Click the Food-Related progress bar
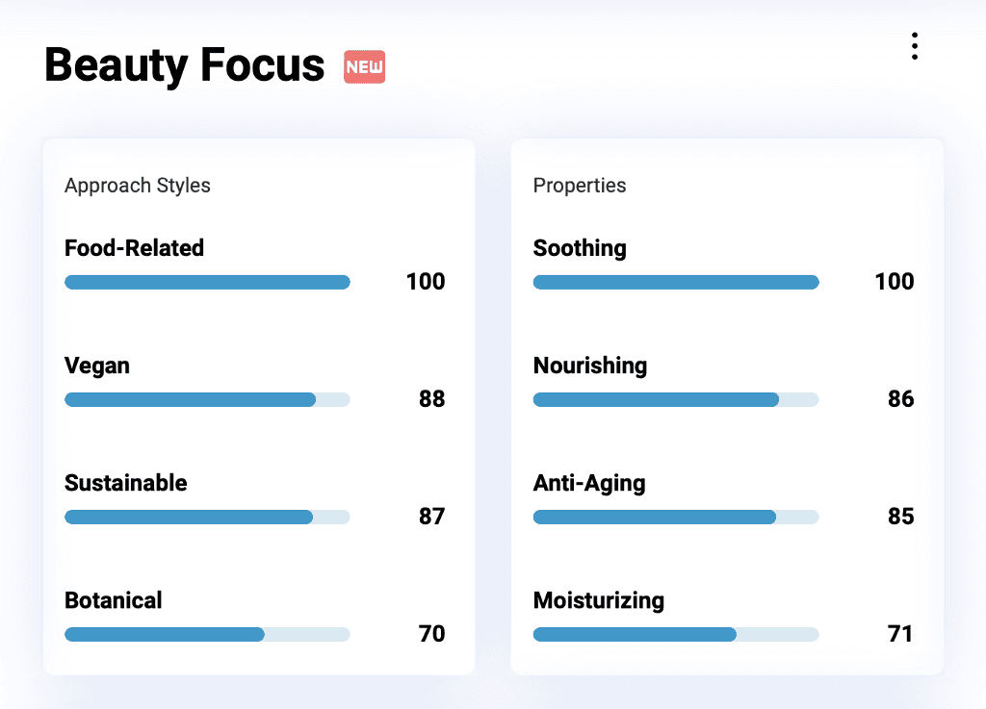 pyautogui.click(x=207, y=282)
